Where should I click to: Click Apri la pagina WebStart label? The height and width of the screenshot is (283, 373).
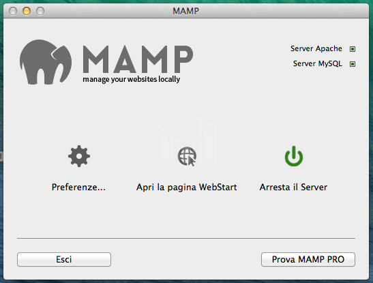[x=187, y=188]
